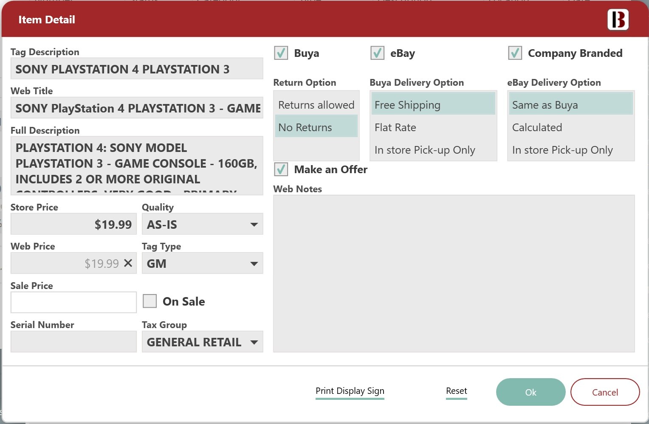This screenshot has width=649, height=424.
Task: Expand the Tax Group GENERAL RETAIL dropdown
Action: coord(203,342)
